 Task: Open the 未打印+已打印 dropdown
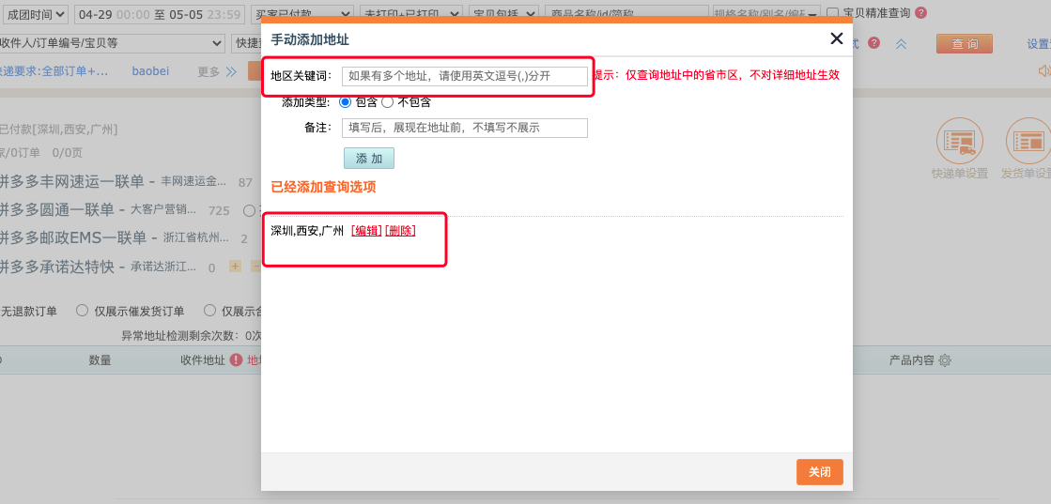pos(410,13)
